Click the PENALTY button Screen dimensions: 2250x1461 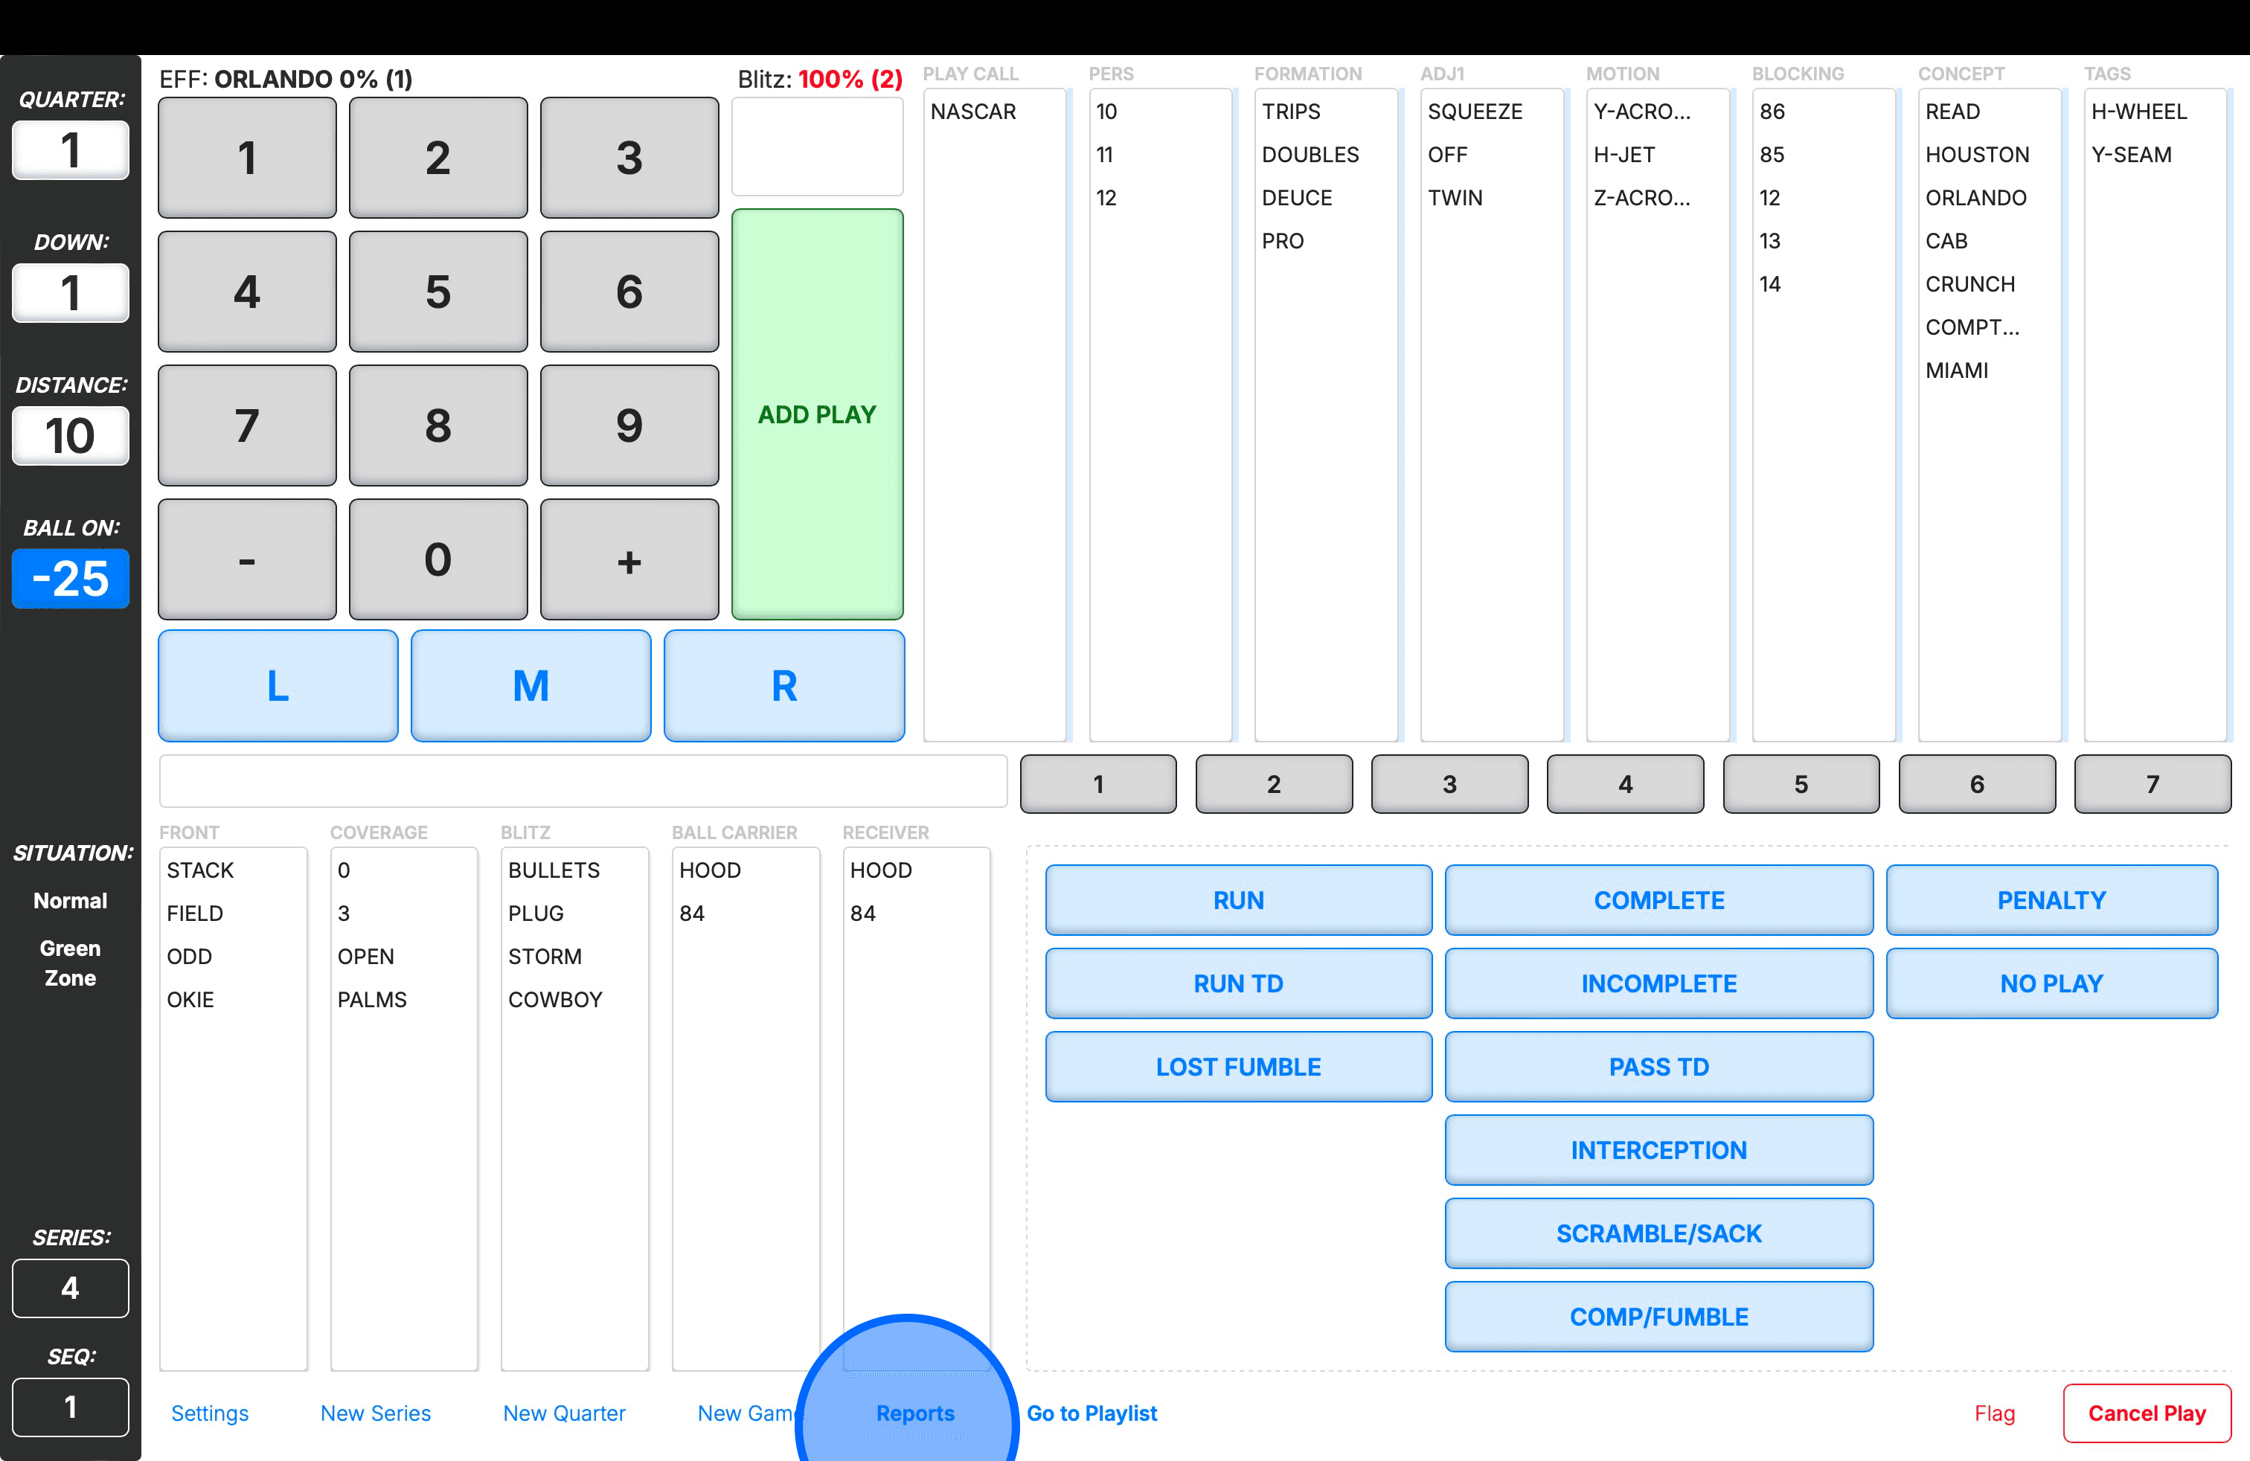coord(2051,901)
